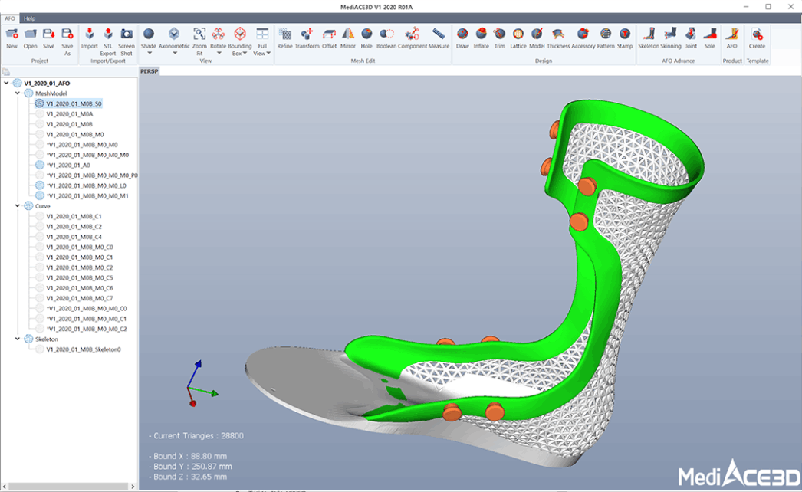
Task: Open the Rotate dropdown arrow
Action: 219,53
